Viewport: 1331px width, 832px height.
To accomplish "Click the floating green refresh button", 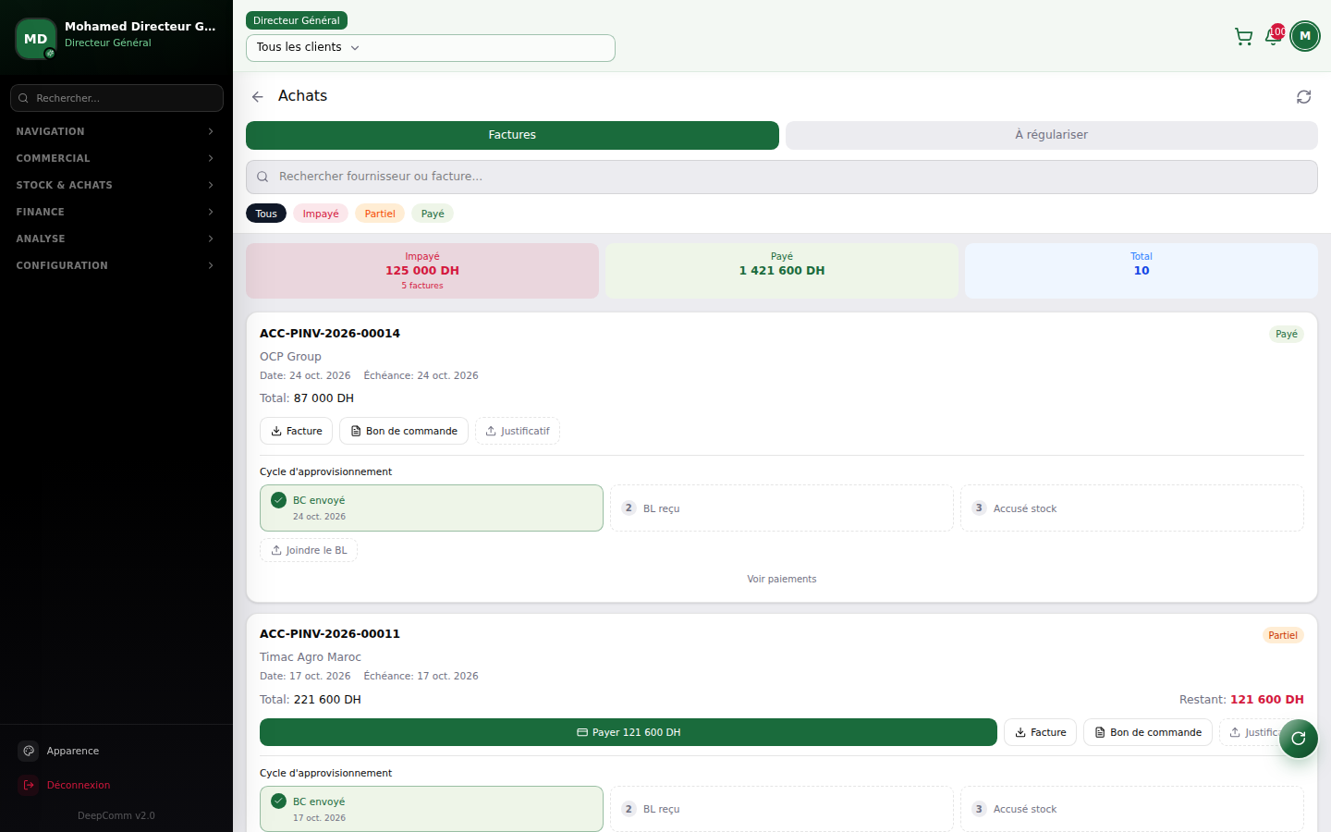I will [1299, 738].
